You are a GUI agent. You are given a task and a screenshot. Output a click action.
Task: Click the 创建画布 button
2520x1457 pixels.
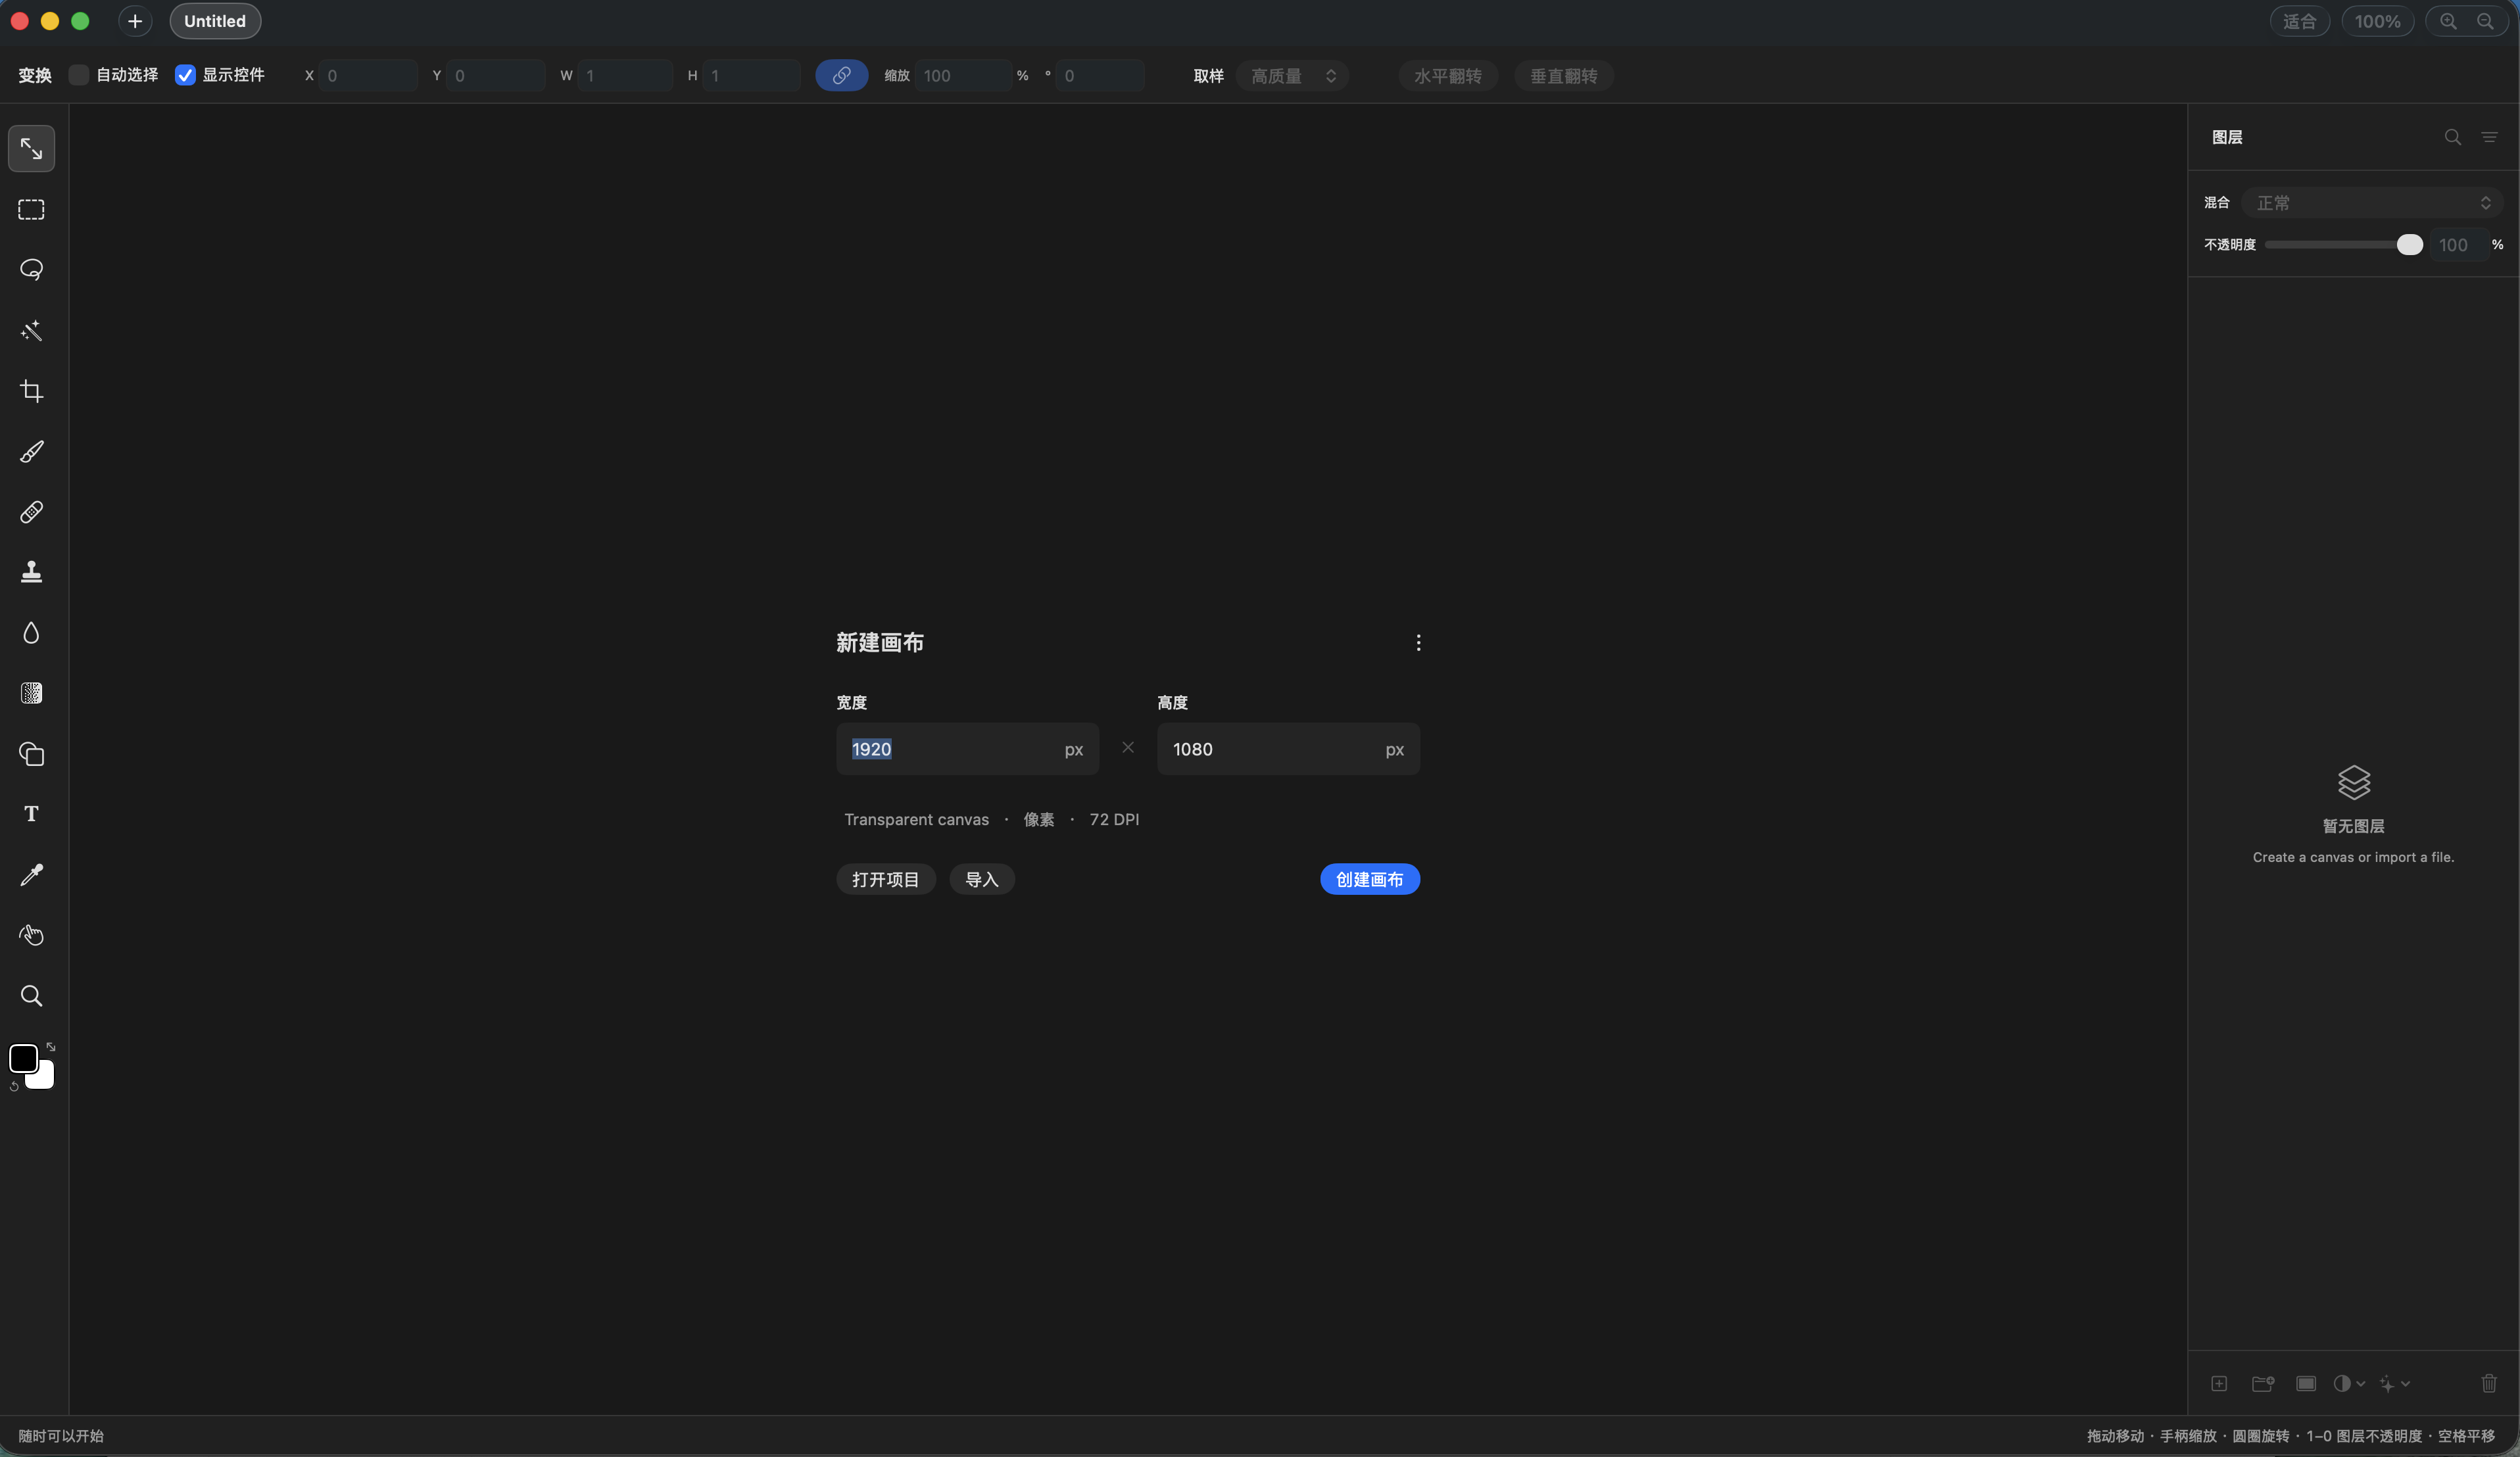[x=1369, y=879]
